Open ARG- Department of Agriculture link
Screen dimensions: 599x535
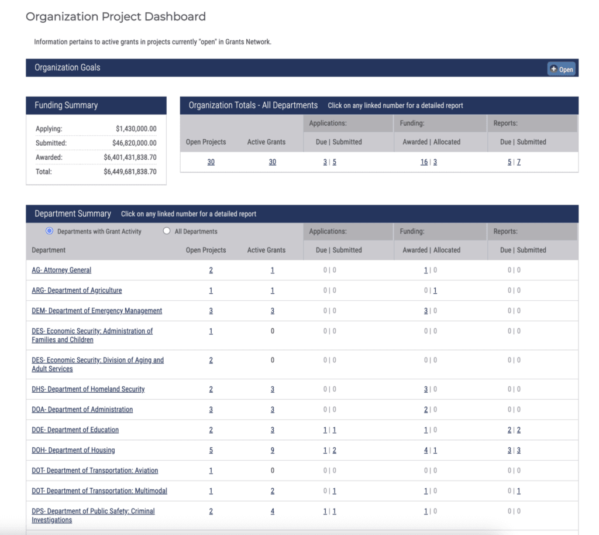click(x=77, y=290)
